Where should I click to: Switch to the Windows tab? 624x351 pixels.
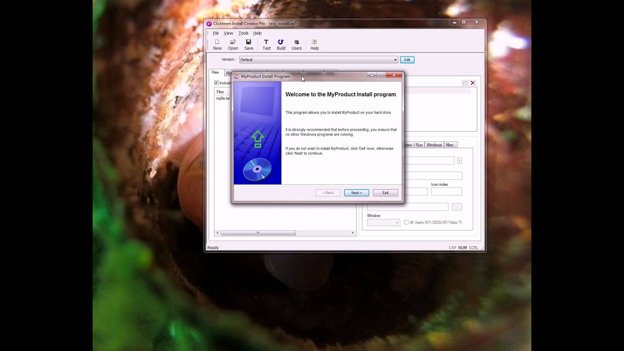(434, 145)
